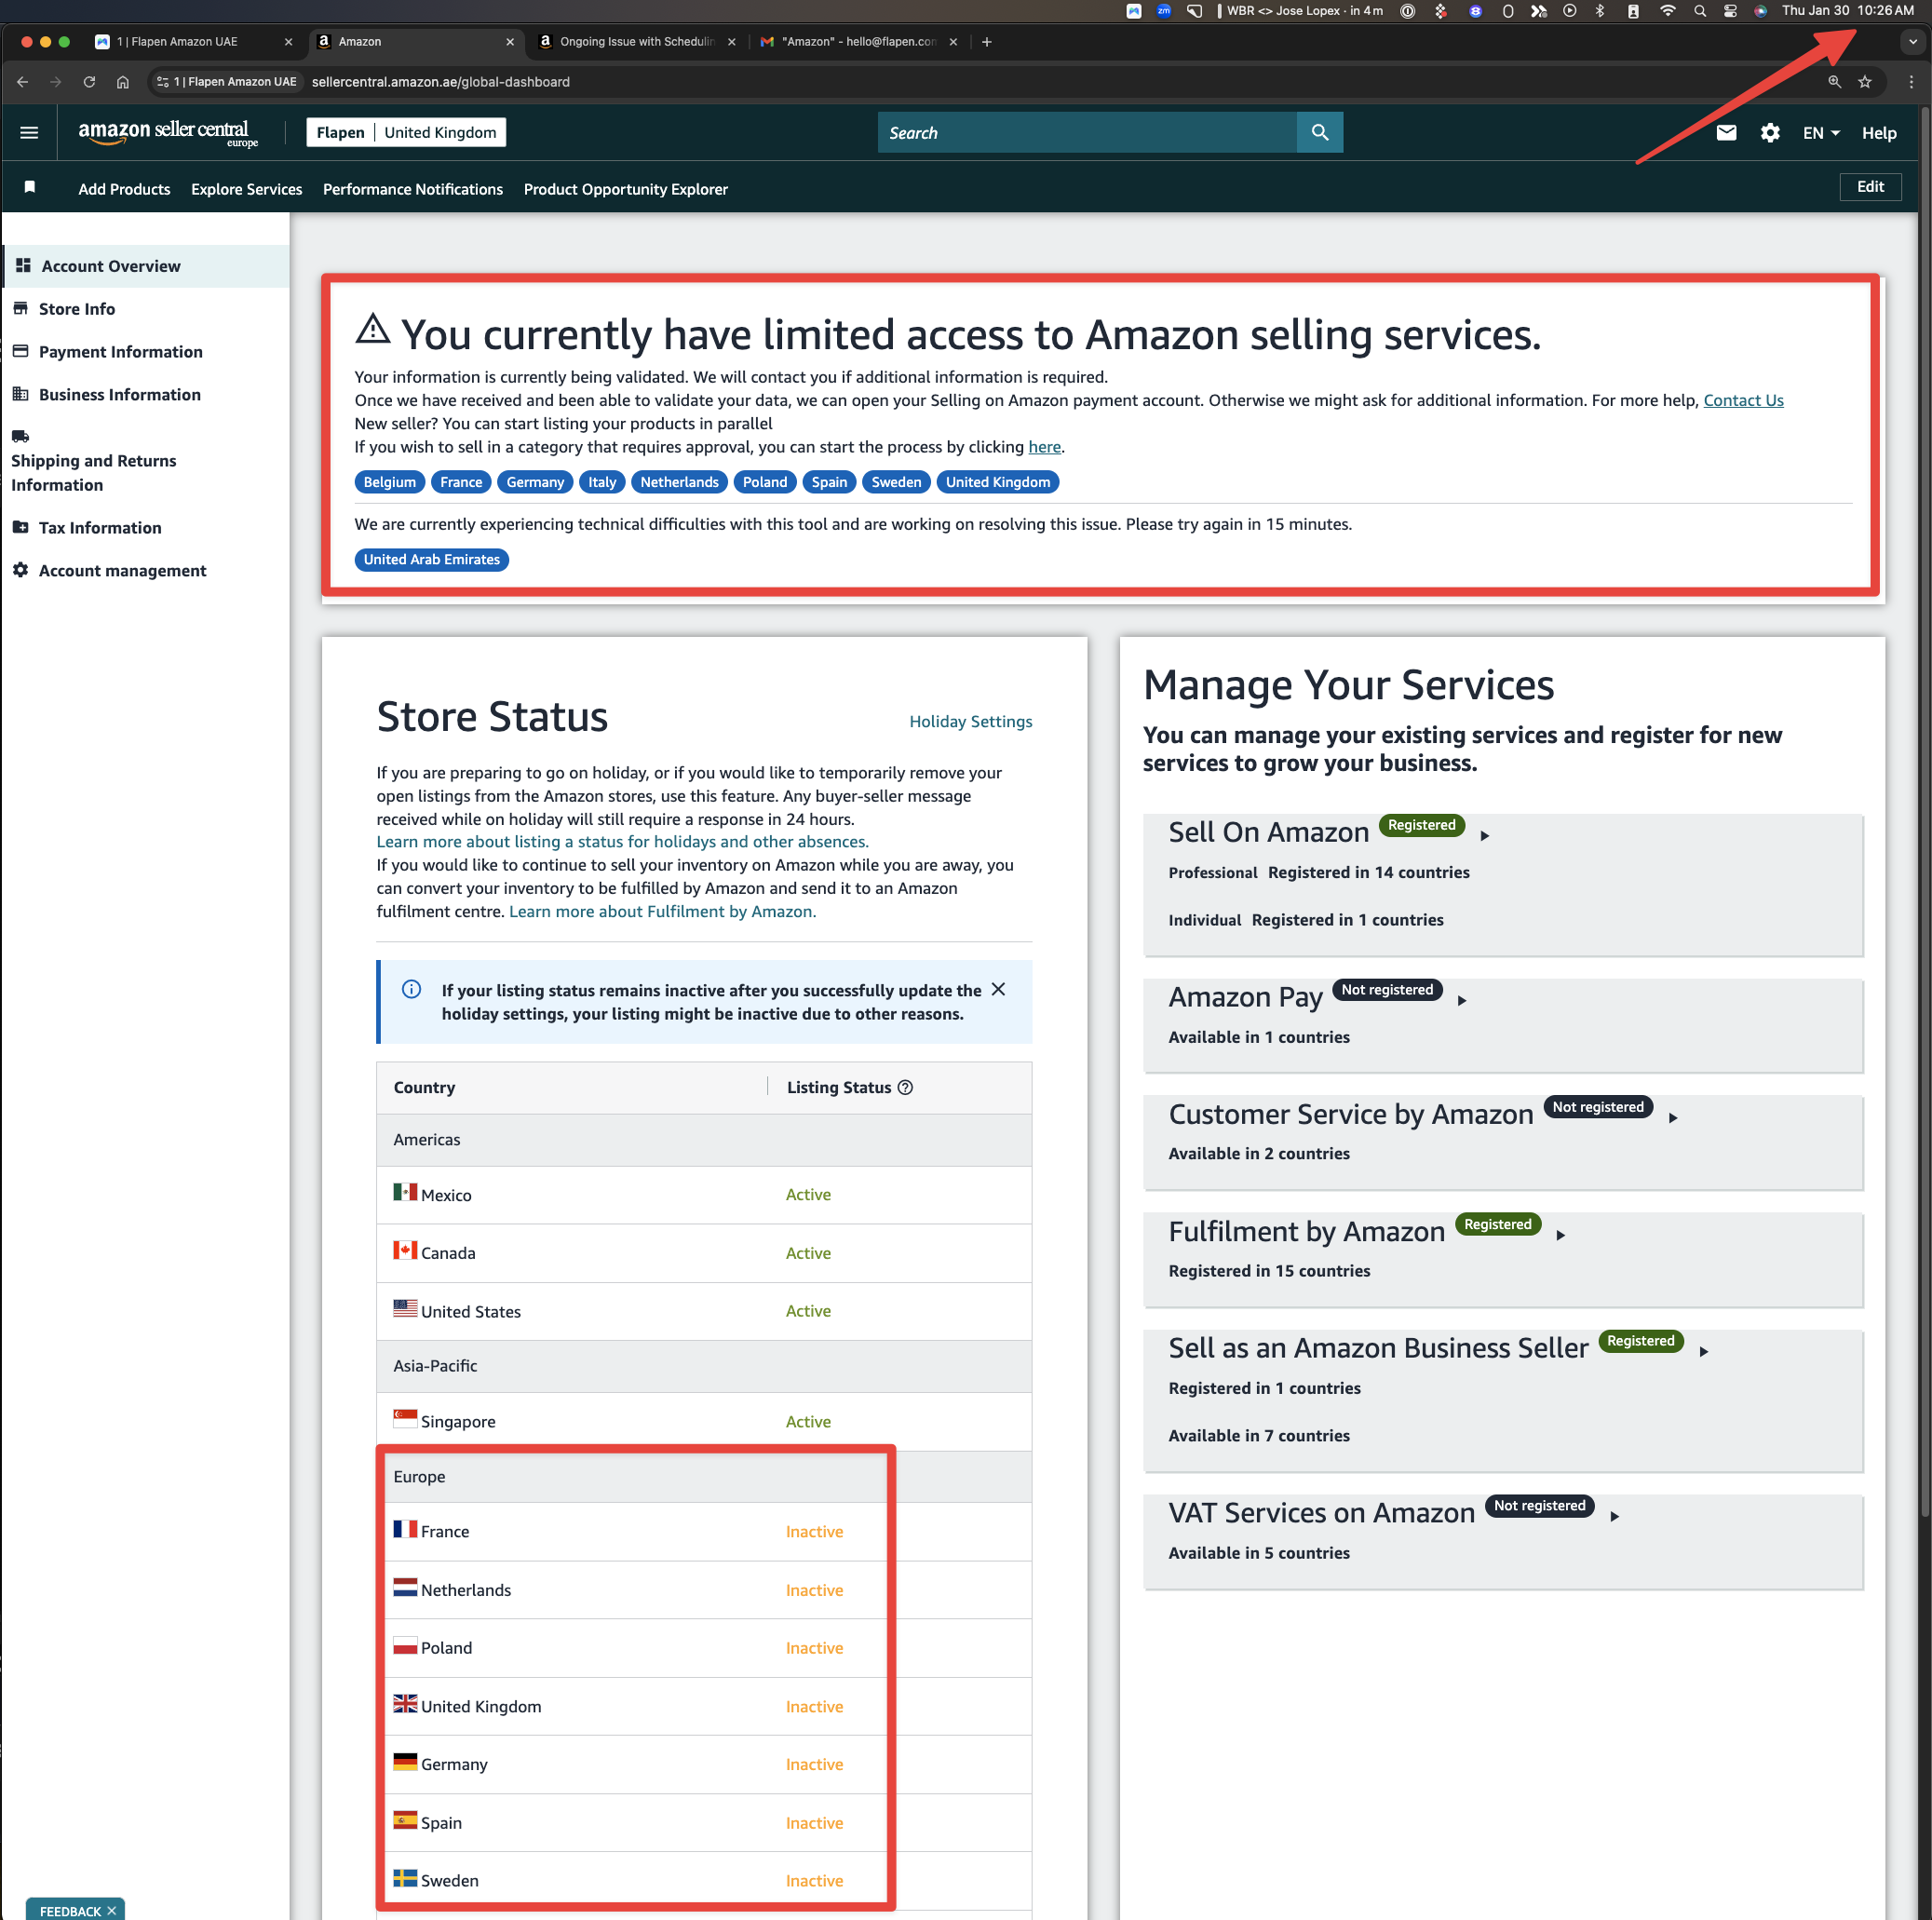Dismiss the holiday settings info banner
Image resolution: width=1932 pixels, height=1920 pixels.
pyautogui.click(x=998, y=989)
